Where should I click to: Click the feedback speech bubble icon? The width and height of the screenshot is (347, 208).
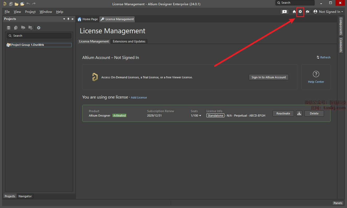[x=284, y=12]
